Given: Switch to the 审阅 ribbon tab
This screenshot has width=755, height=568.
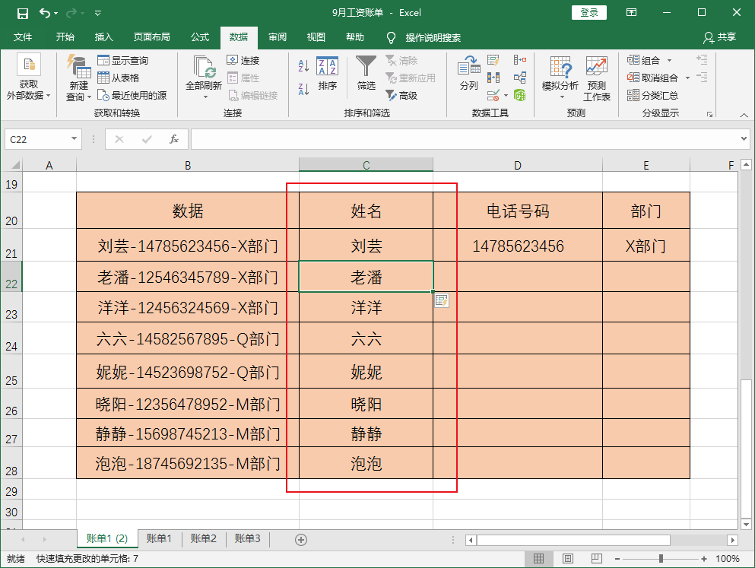Looking at the screenshot, I should [x=278, y=37].
